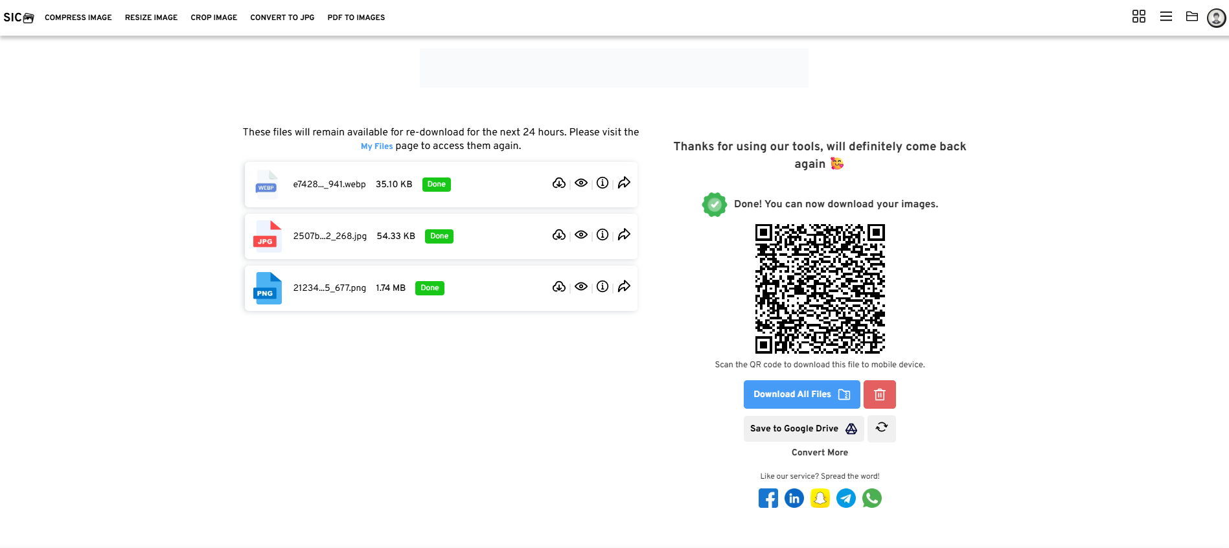Screen dimensions: 1229x548
Task: Open the My Files folder icon
Action: pyautogui.click(x=1192, y=17)
